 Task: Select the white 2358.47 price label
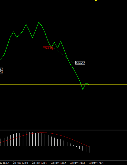(x=80, y=63)
